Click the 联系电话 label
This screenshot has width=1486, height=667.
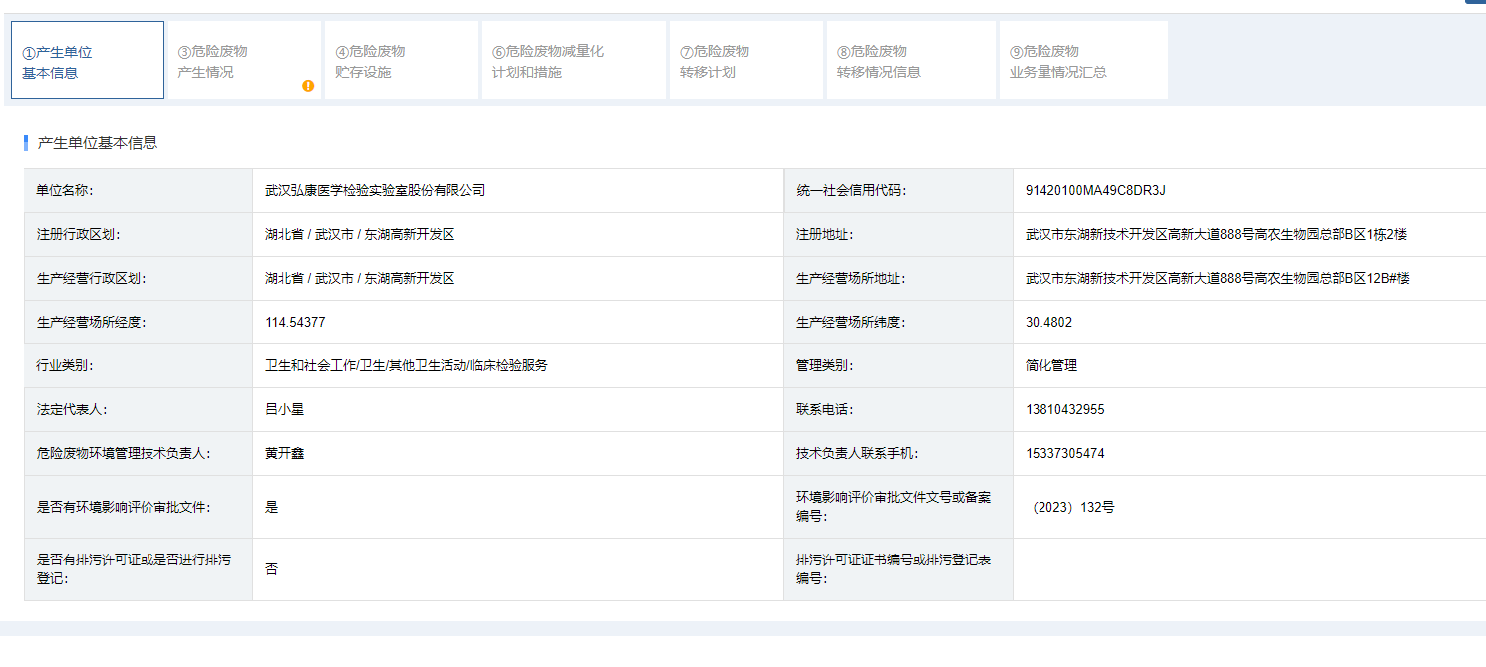tap(824, 409)
